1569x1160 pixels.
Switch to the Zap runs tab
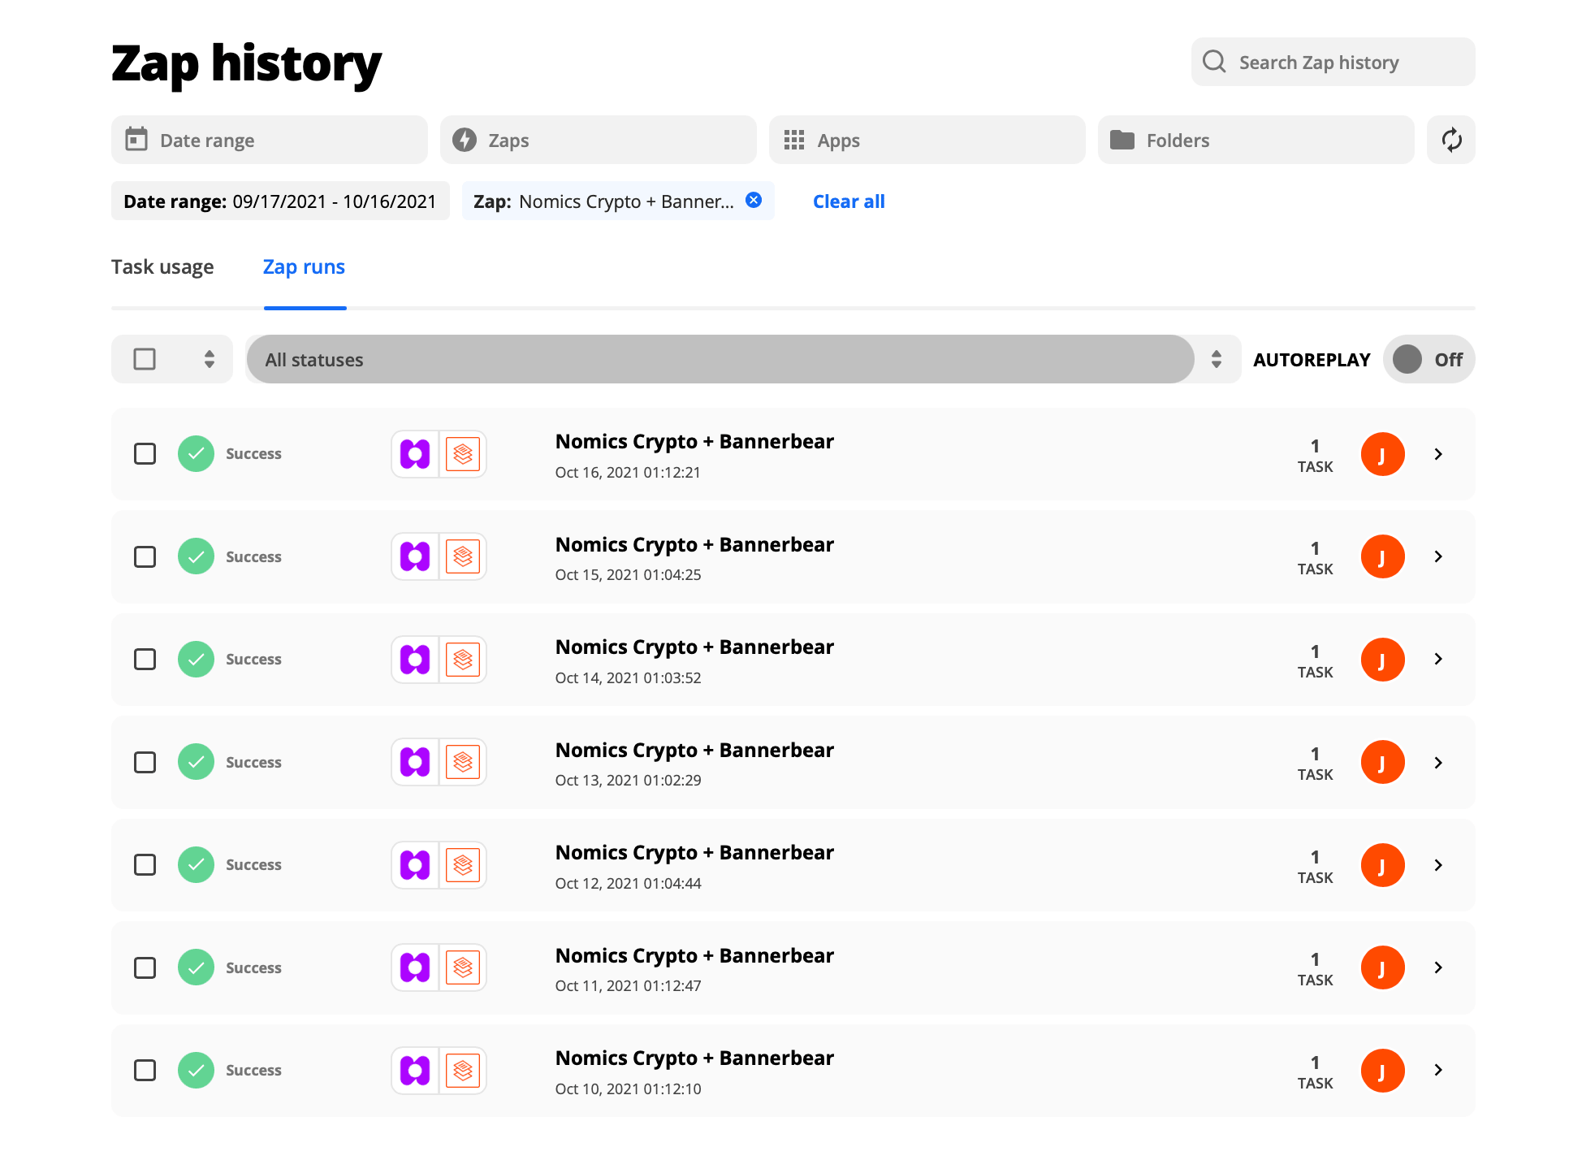click(x=304, y=266)
